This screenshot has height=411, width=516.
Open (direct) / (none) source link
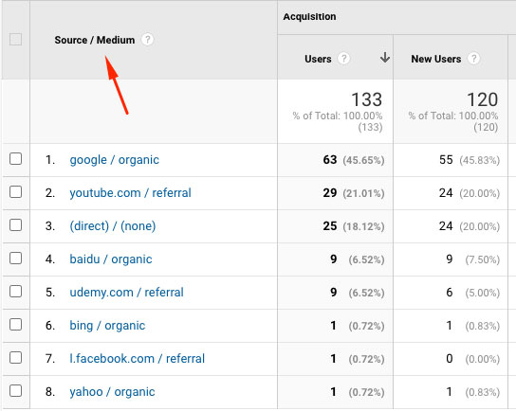113,226
